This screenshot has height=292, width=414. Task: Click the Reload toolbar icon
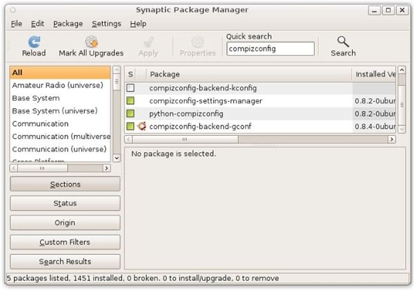[34, 42]
